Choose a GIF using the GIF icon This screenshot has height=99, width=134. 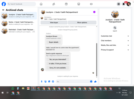(53, 82)
